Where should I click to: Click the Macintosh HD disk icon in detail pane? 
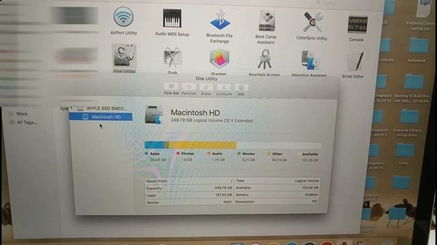[x=154, y=115]
